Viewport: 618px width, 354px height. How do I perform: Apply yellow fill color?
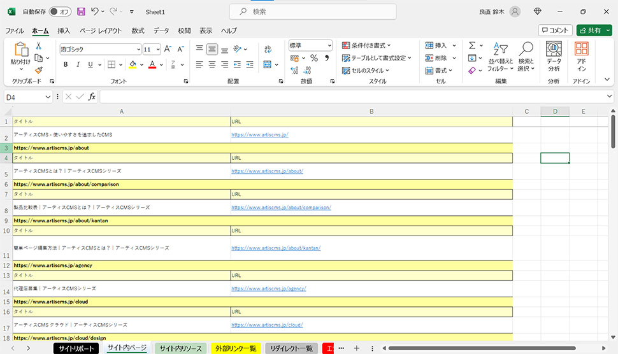point(133,64)
